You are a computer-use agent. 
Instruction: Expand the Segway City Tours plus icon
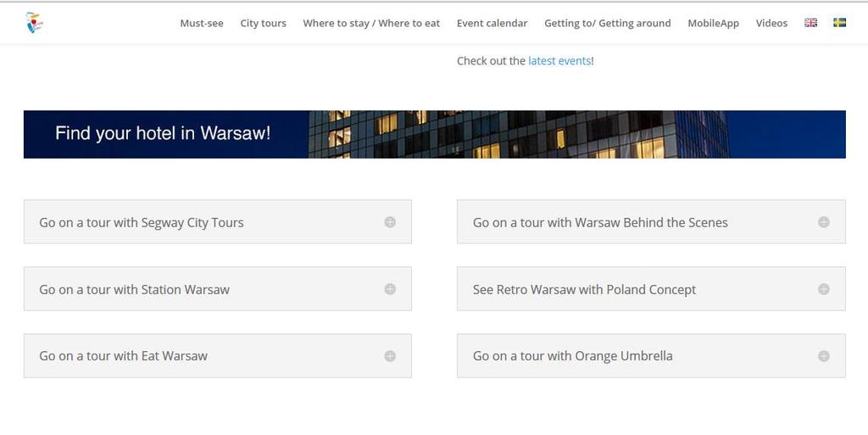[x=390, y=222]
